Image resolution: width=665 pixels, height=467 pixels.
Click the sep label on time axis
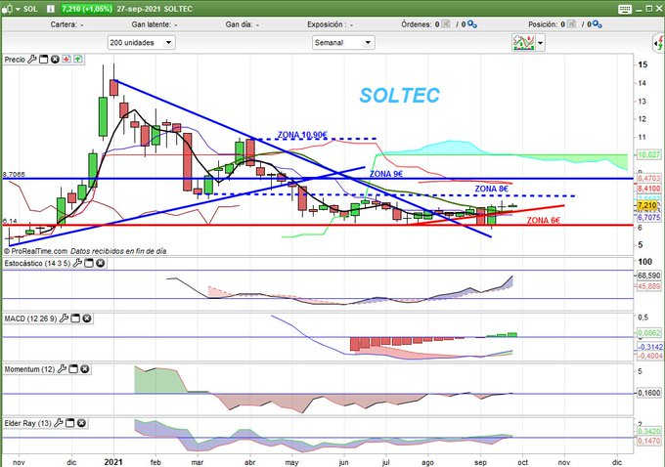point(480,462)
